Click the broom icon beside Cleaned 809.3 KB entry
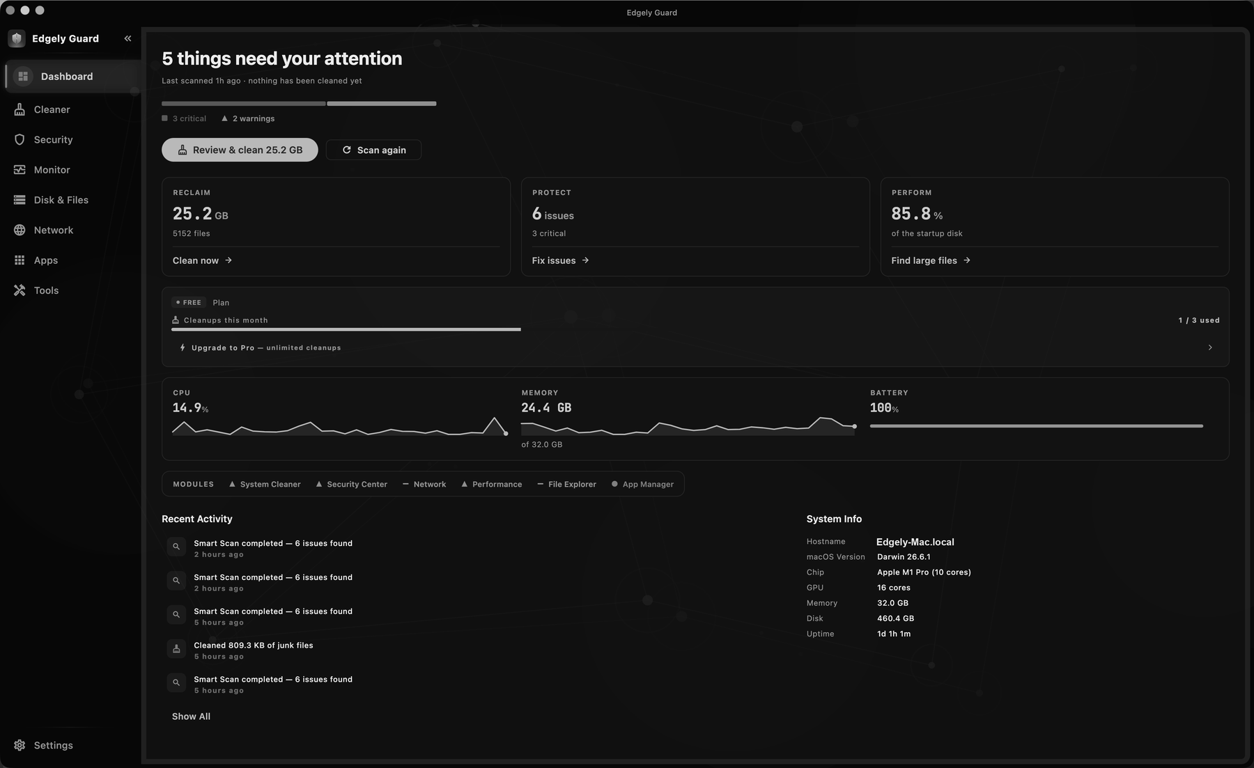The width and height of the screenshot is (1254, 768). click(176, 649)
